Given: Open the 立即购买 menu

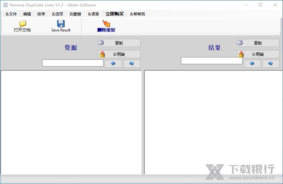Looking at the screenshot, I should (115, 14).
